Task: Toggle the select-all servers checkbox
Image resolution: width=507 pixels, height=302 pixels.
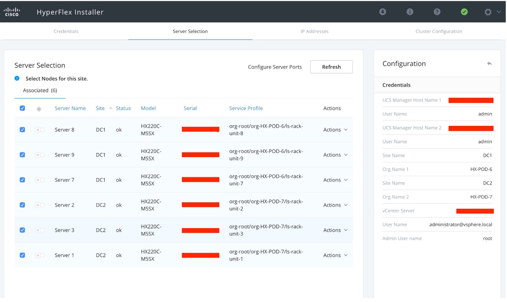Action: coord(22,108)
